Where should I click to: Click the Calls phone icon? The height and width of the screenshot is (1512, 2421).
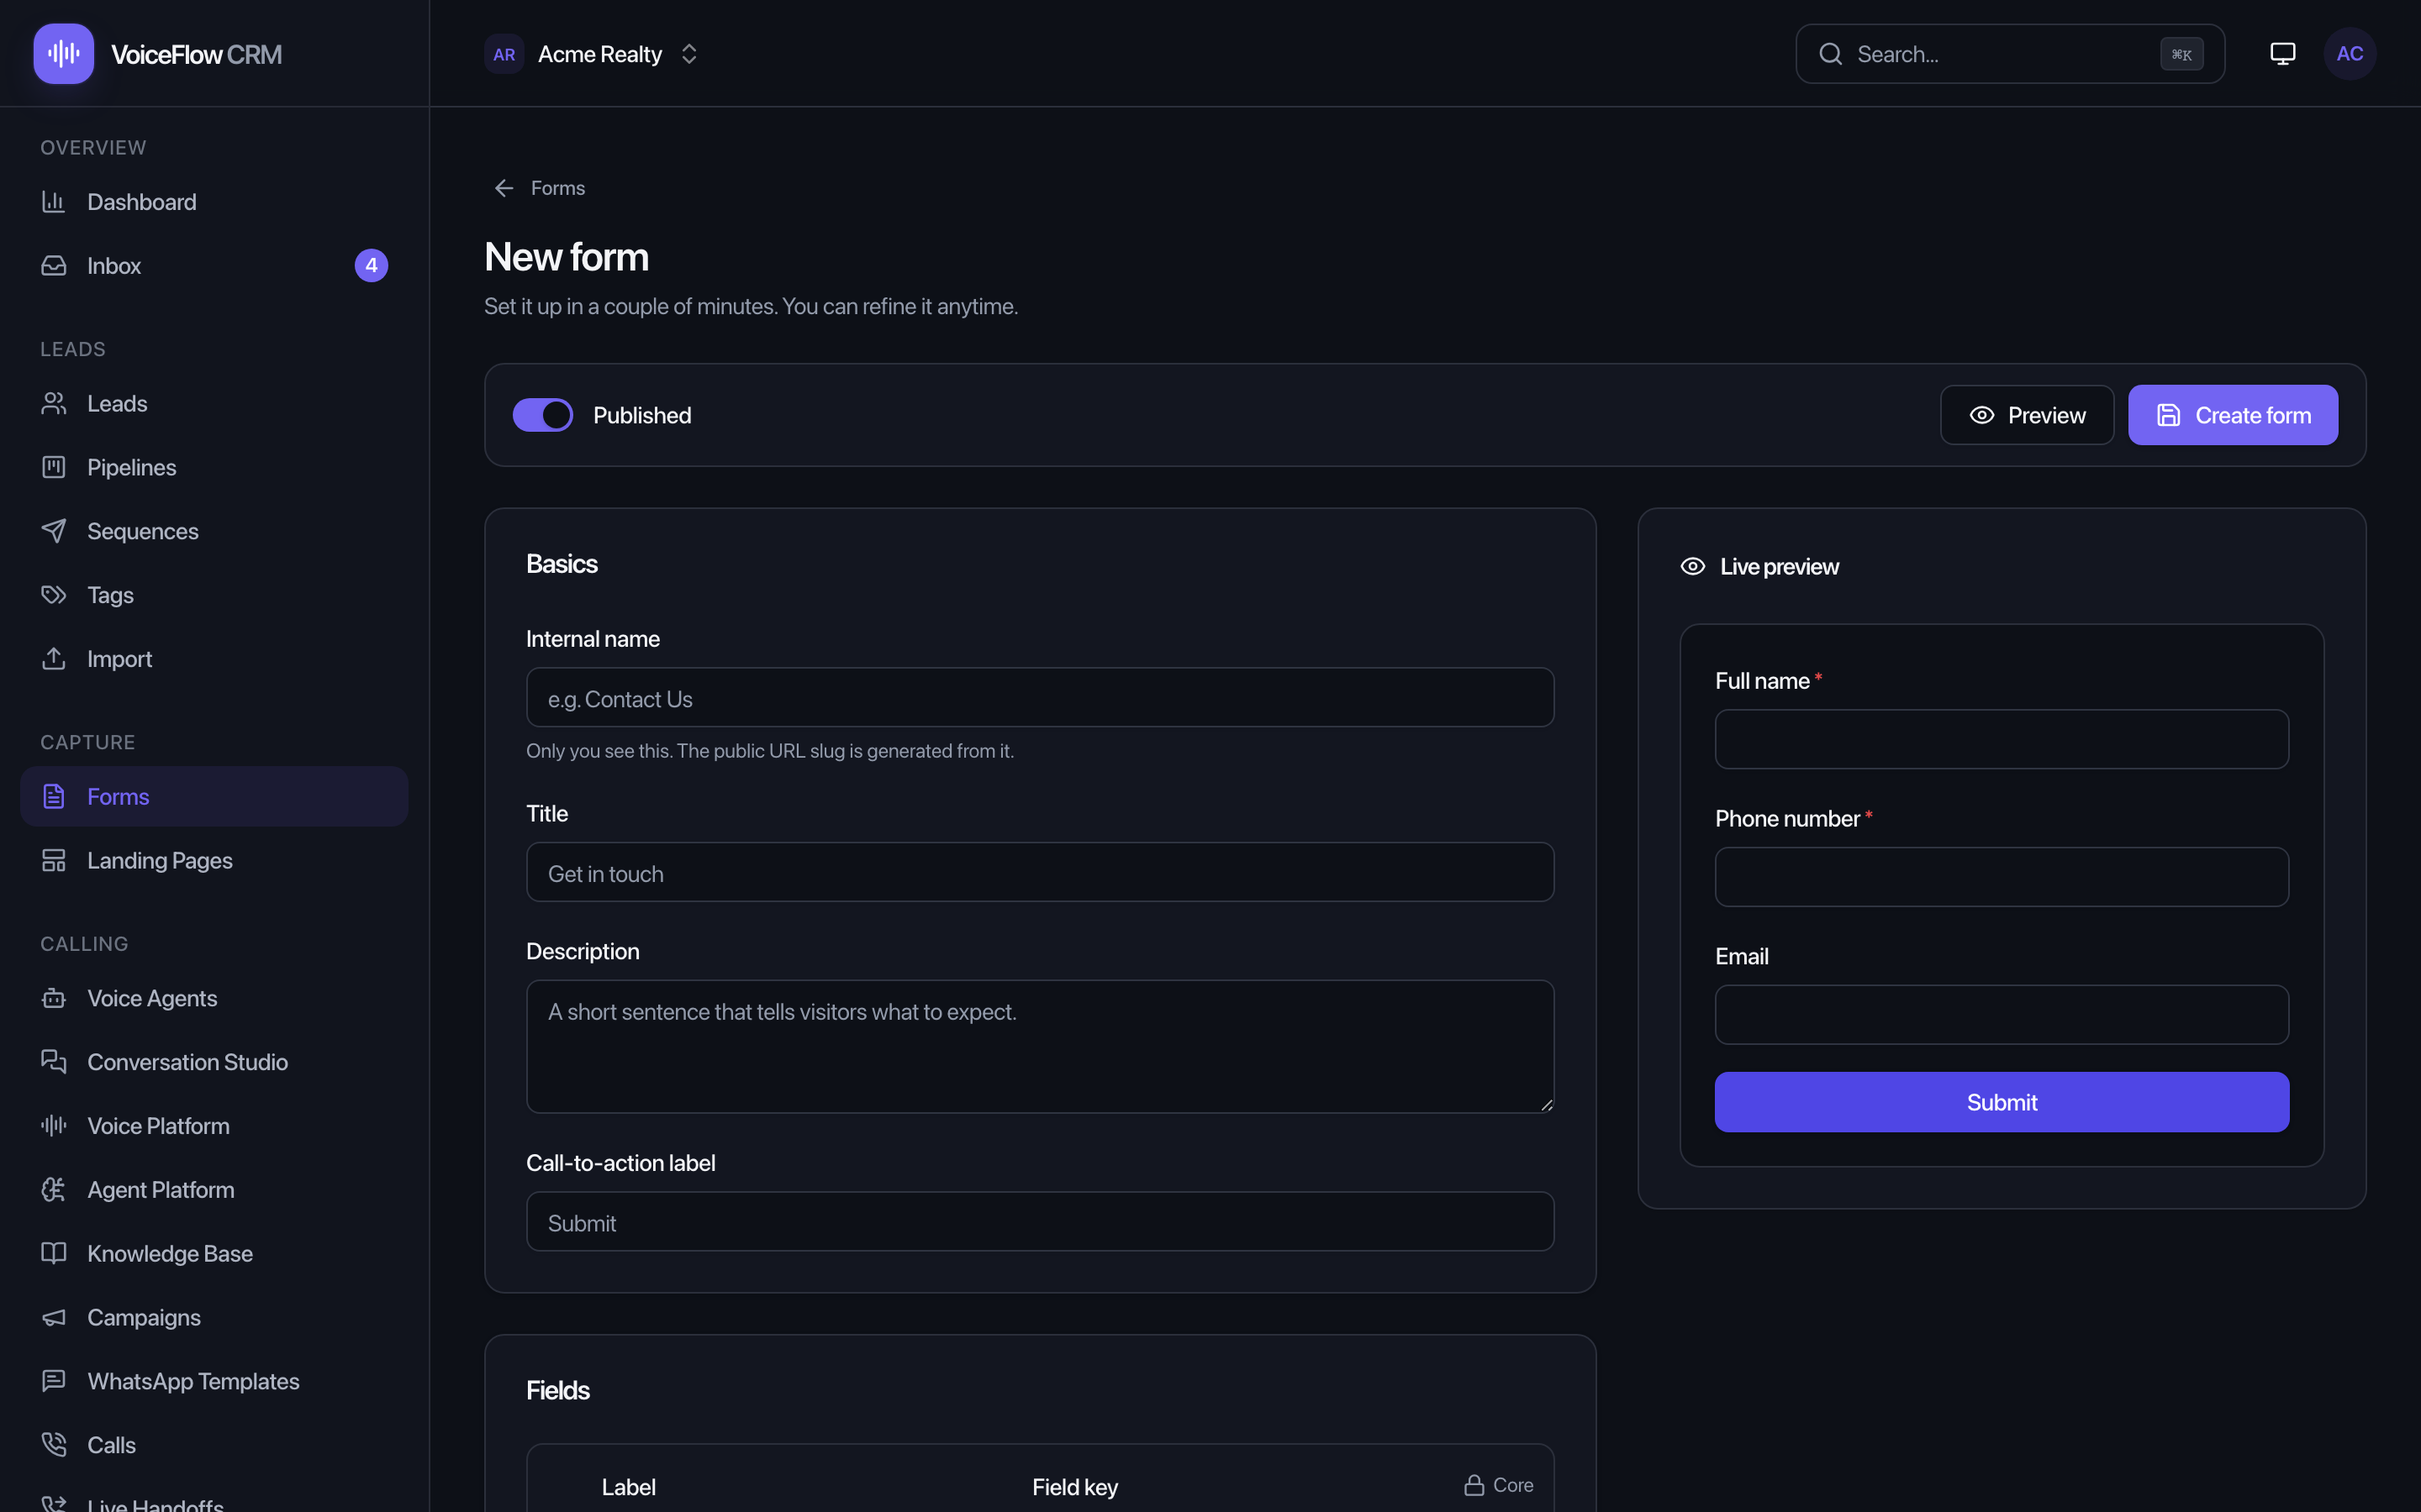coord(54,1445)
